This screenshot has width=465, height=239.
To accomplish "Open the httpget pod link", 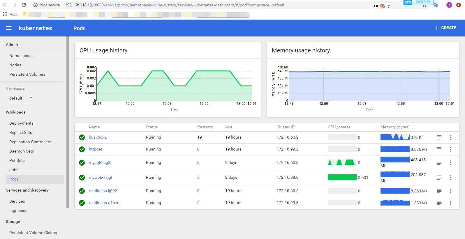I will 95,149.
